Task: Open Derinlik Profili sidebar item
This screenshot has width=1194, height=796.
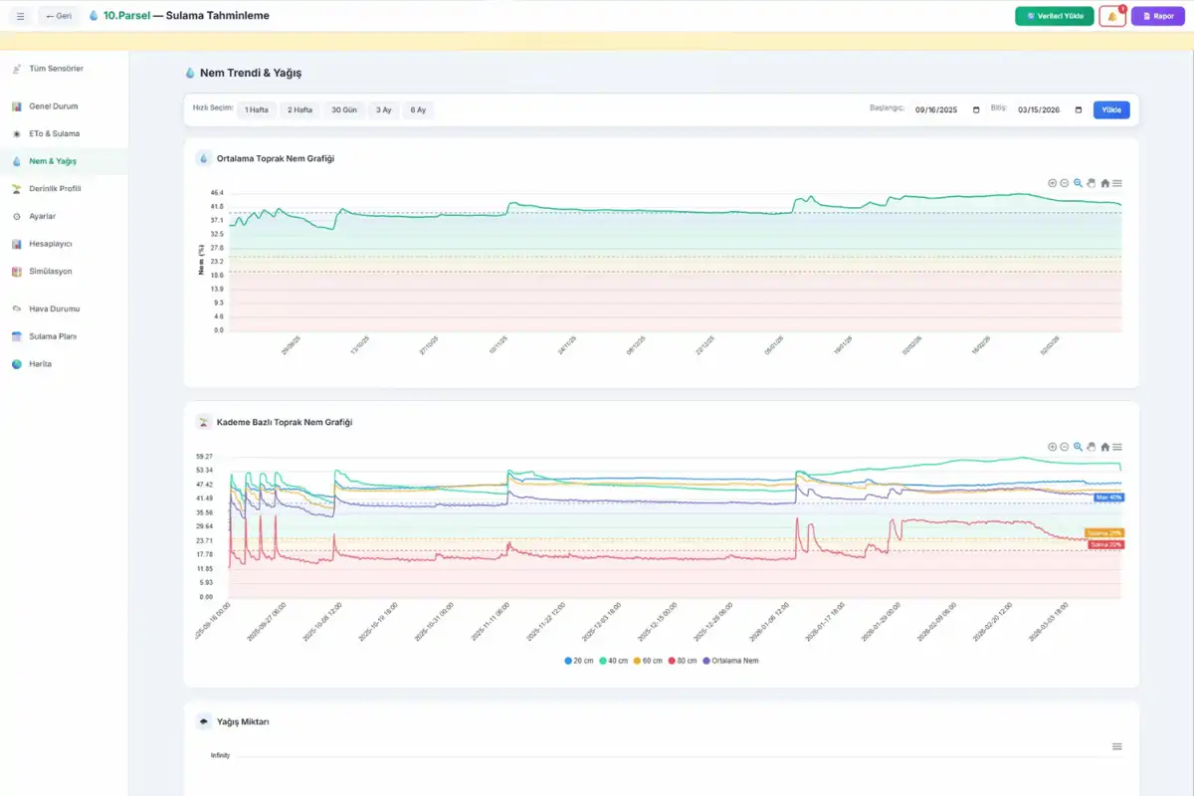Action: click(x=55, y=188)
